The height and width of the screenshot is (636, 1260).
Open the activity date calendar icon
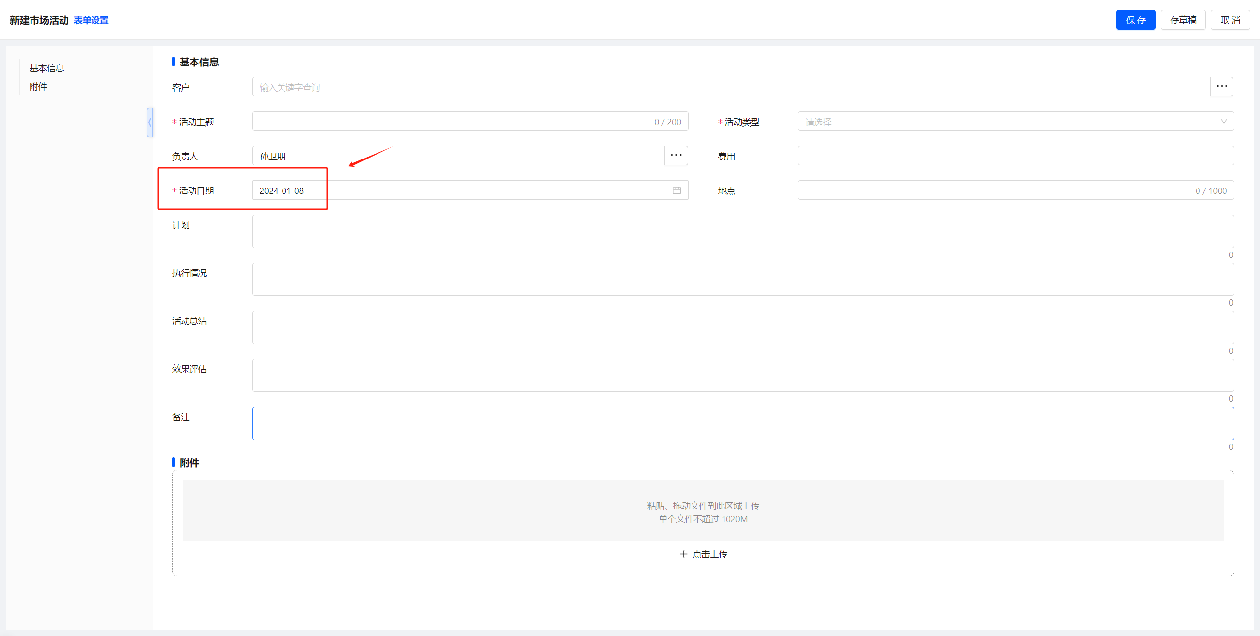pyautogui.click(x=676, y=191)
